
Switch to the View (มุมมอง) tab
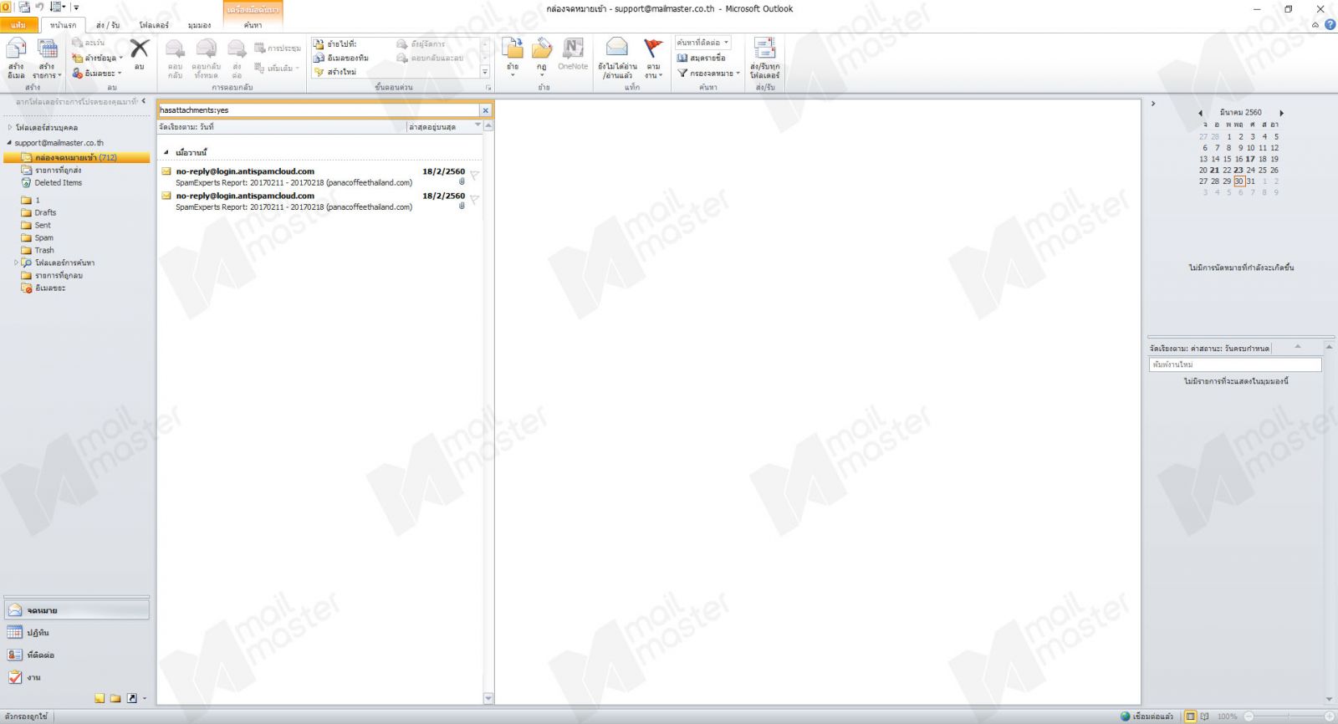(199, 25)
